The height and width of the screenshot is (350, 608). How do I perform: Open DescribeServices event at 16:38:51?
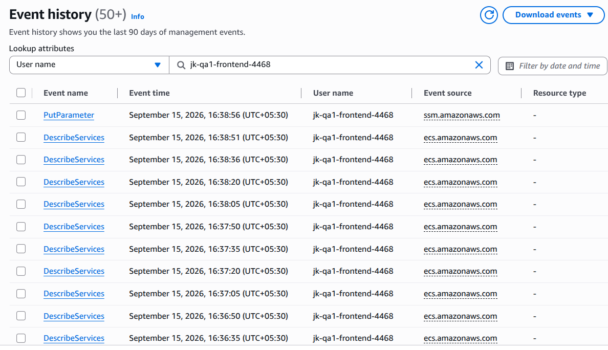(74, 138)
